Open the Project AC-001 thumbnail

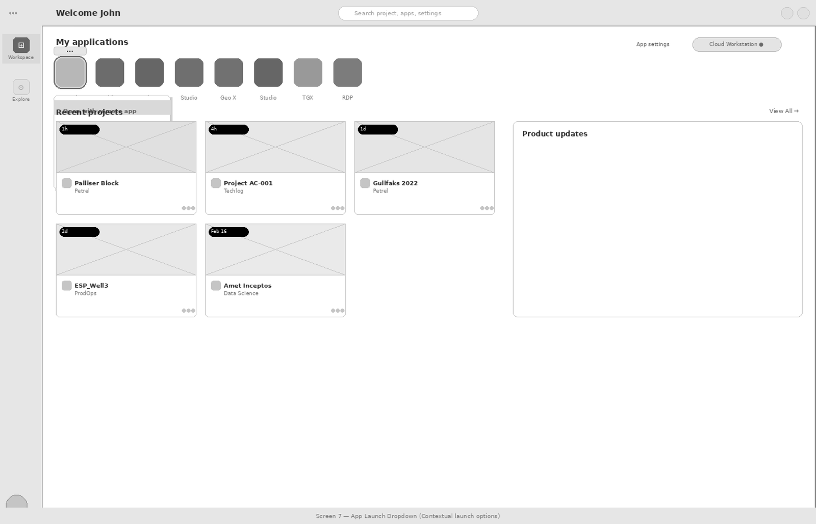click(275, 147)
